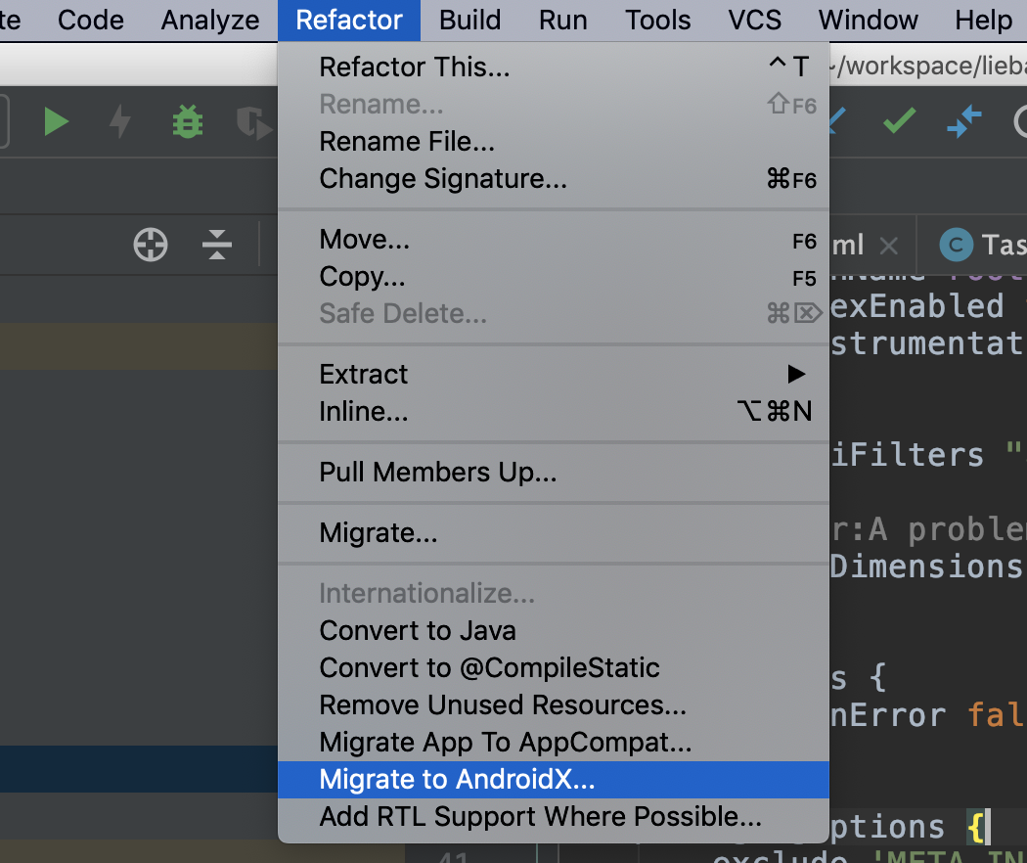
Task: Click the Collapse All icon
Action: coord(217,245)
